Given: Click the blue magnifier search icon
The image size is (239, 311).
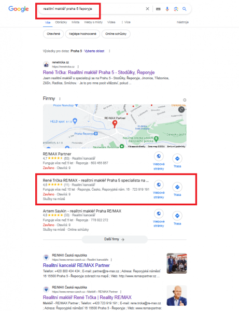Looking at the screenshot, I should coord(185,9).
